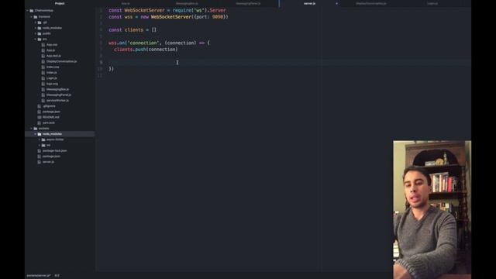The width and height of the screenshot is (496, 279).
Task: Select the server.js tab
Action: tap(309, 3)
